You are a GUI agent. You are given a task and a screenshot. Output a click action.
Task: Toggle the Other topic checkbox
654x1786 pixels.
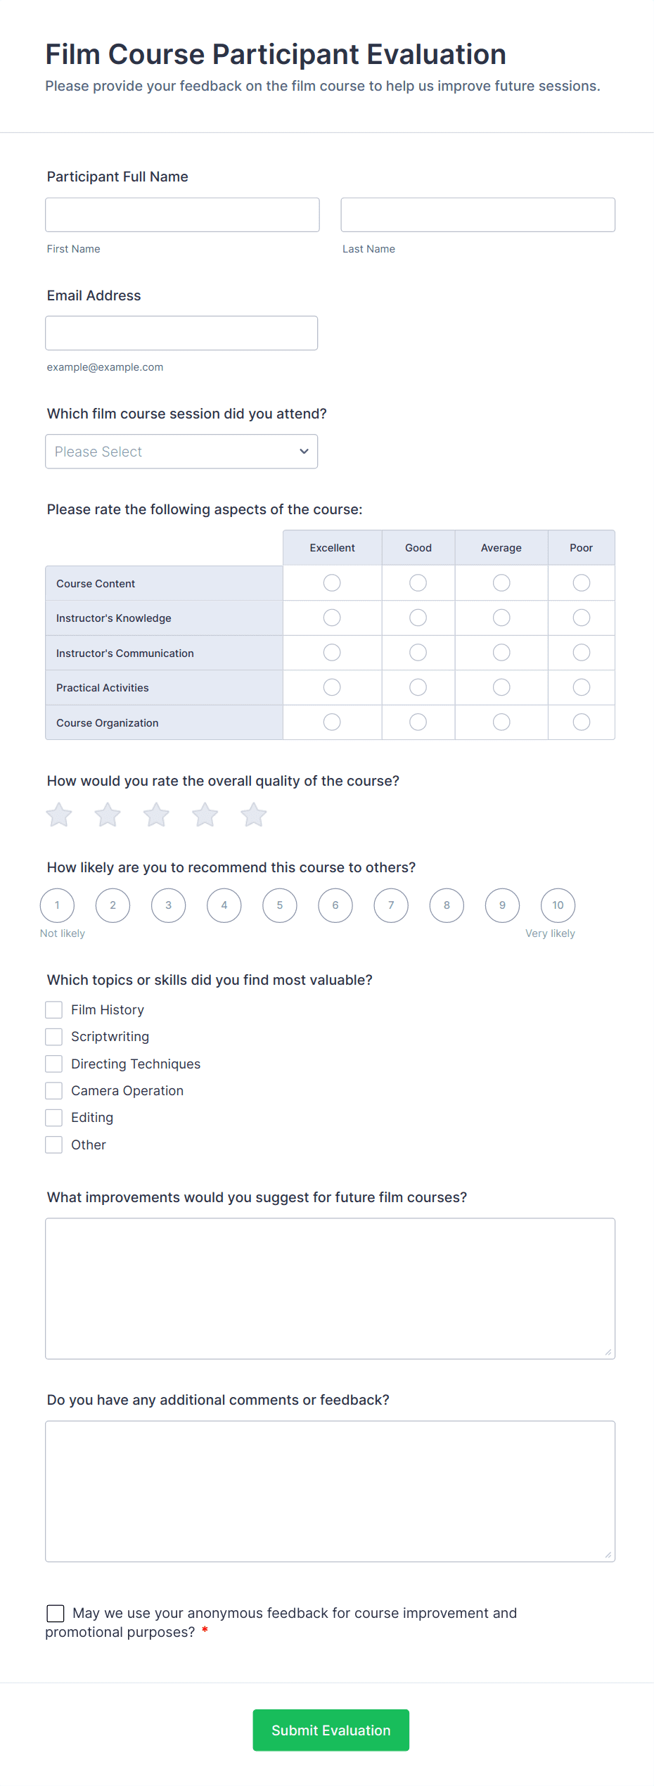coord(53,1144)
